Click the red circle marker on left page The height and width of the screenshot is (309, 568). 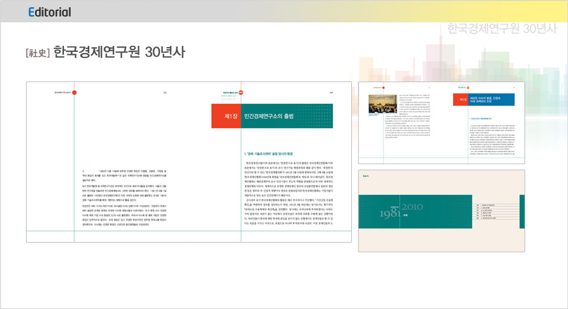pos(74,92)
